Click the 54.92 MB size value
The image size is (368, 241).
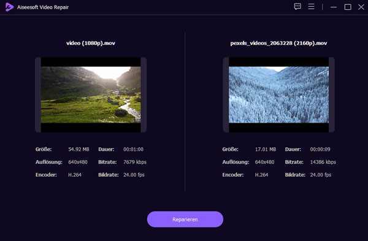click(79, 149)
